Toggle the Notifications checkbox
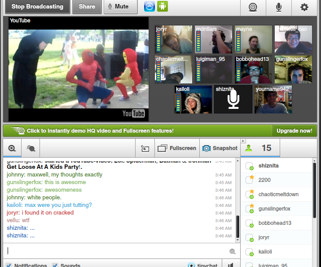 [x=9, y=265]
